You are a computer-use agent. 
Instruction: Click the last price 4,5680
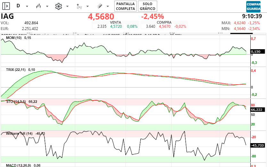pos(101,17)
